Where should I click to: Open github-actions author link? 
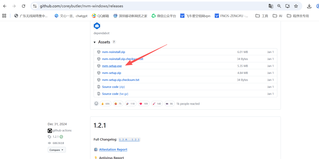coord(62,131)
